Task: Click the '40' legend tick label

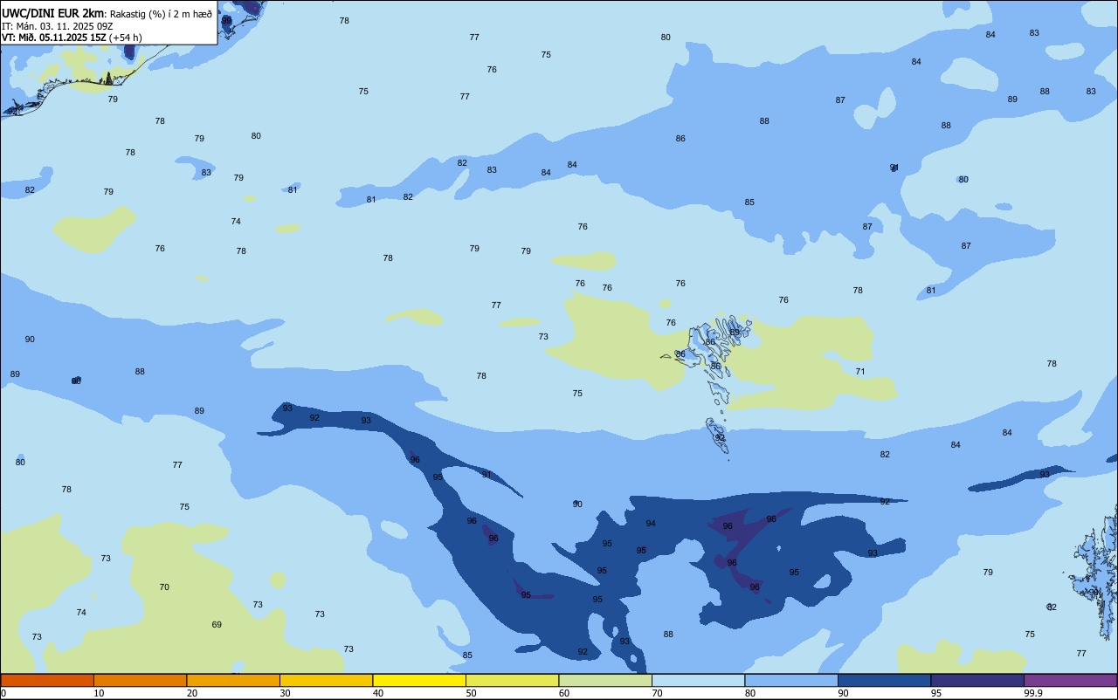Action: pos(378,693)
